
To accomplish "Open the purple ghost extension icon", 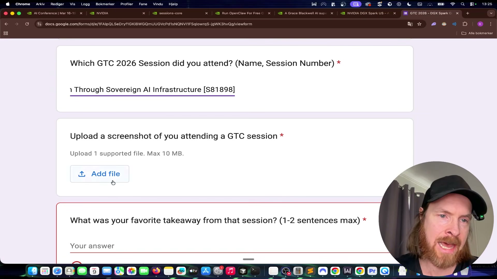I will [x=434, y=24].
